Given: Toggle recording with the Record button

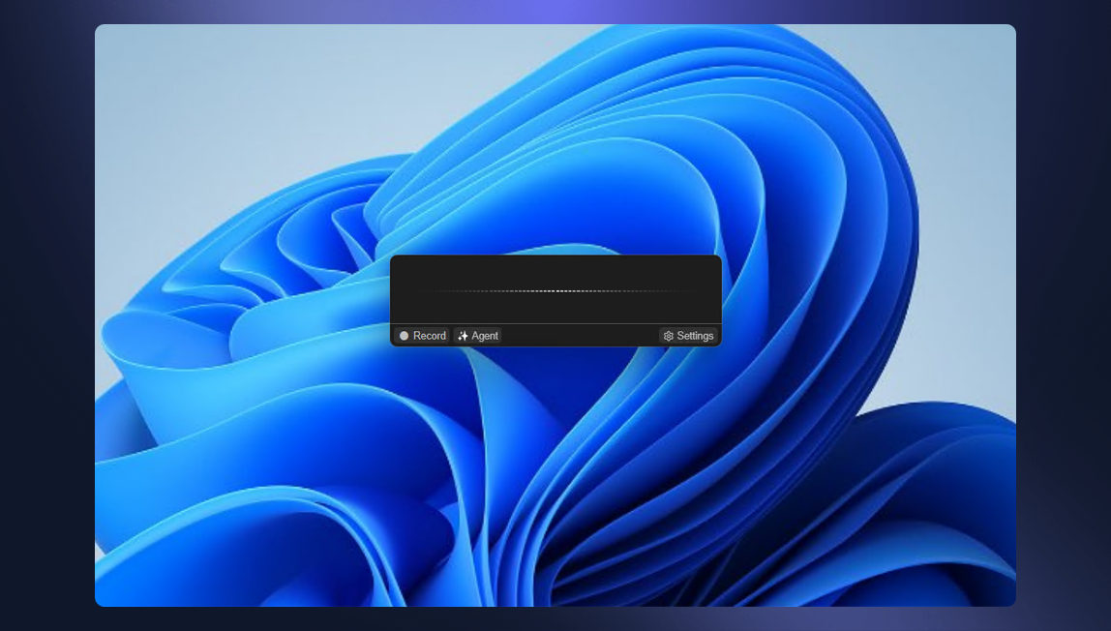Looking at the screenshot, I should [x=424, y=336].
